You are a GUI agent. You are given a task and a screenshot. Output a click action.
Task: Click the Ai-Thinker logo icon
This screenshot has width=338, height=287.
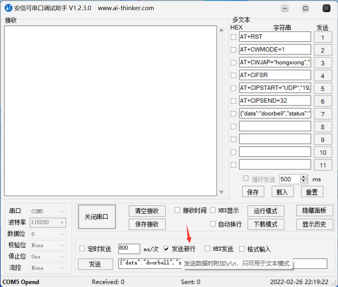(8, 8)
